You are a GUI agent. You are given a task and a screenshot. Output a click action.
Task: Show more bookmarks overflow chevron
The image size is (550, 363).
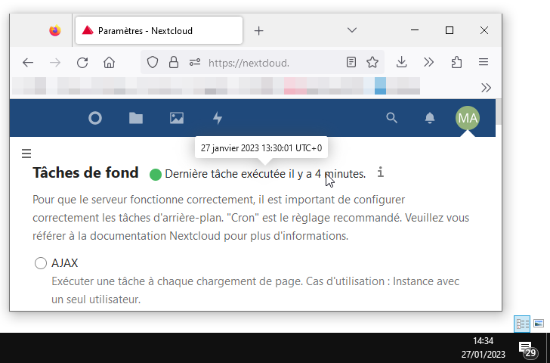click(x=486, y=88)
